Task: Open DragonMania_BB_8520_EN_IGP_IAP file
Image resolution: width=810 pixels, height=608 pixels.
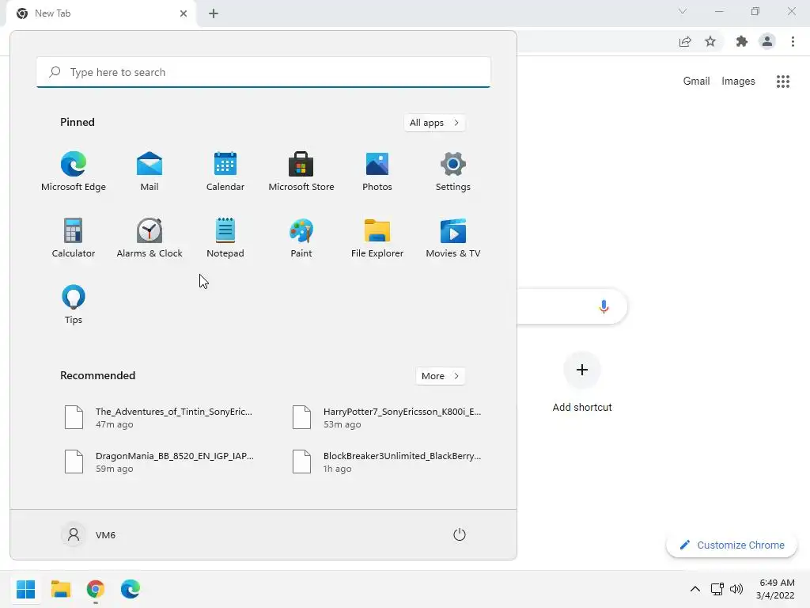Action: point(159,462)
